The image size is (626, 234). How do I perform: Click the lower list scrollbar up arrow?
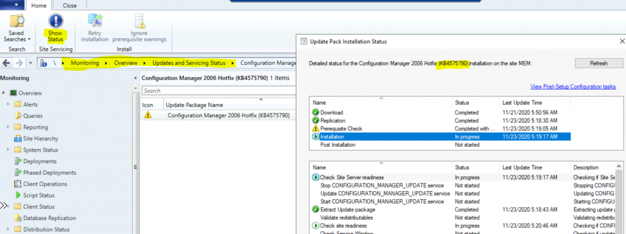point(619,167)
